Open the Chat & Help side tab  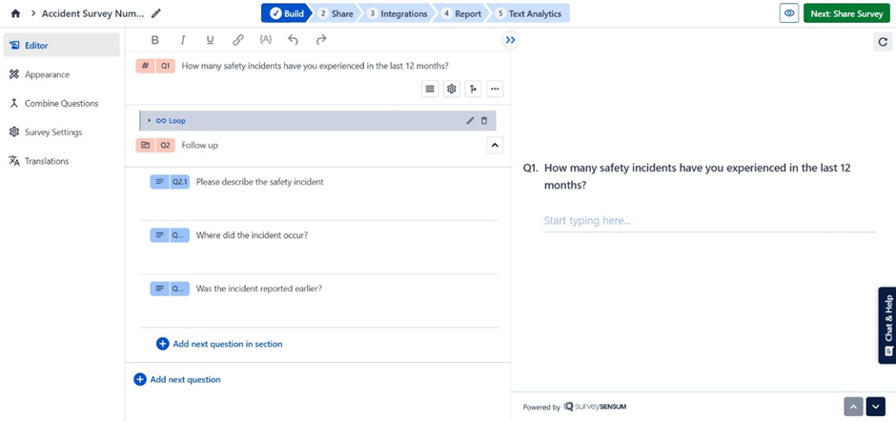pyautogui.click(x=887, y=325)
